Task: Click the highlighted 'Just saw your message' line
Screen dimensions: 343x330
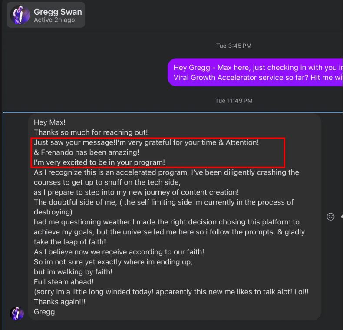Action: point(146,142)
